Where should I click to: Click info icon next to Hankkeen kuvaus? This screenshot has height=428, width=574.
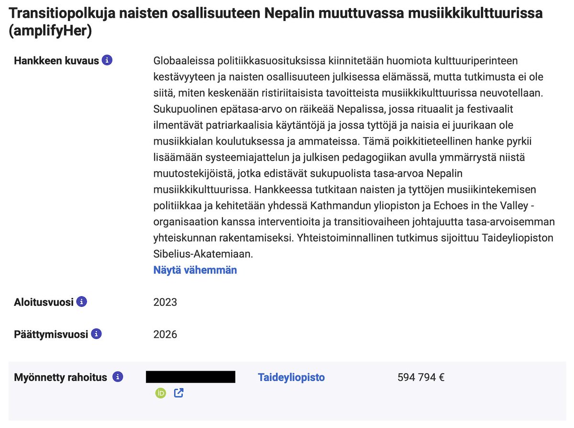click(x=107, y=61)
